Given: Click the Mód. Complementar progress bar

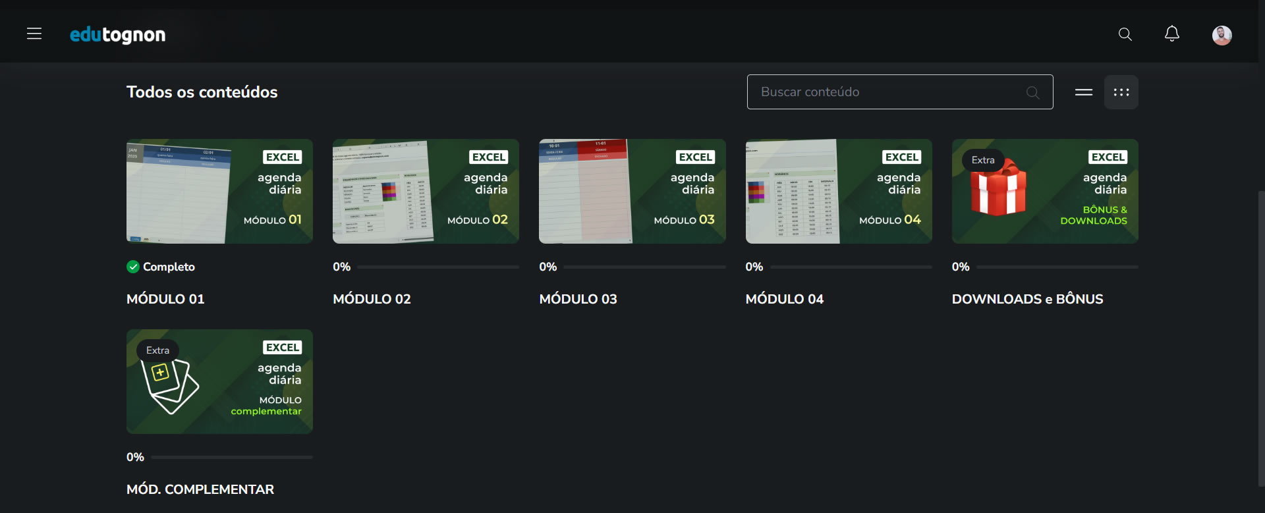Looking at the screenshot, I should pyautogui.click(x=232, y=457).
